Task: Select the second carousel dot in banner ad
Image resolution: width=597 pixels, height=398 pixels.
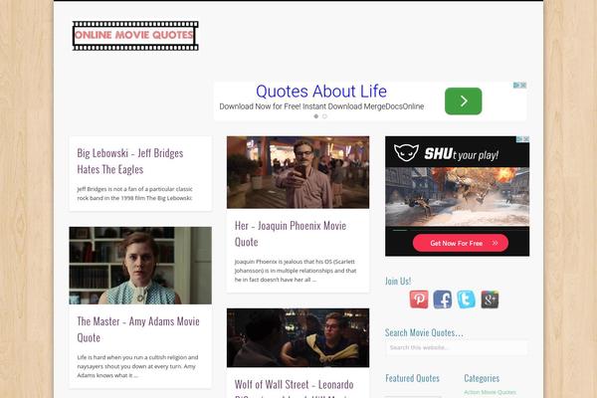Action: [x=324, y=116]
